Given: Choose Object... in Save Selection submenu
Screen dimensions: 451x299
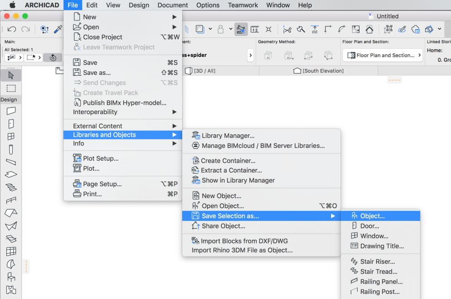Looking at the screenshot, I should click(x=380, y=216).
